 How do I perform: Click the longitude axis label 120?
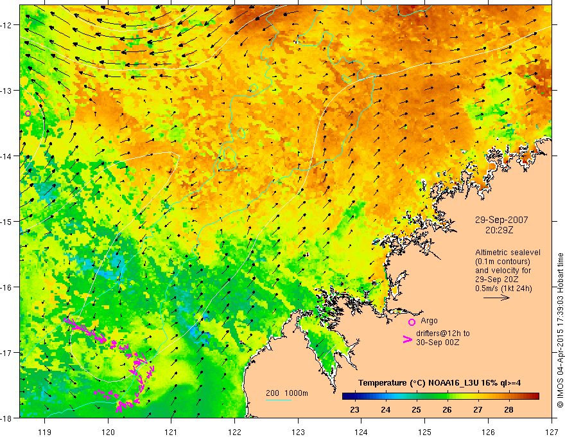[108, 432]
